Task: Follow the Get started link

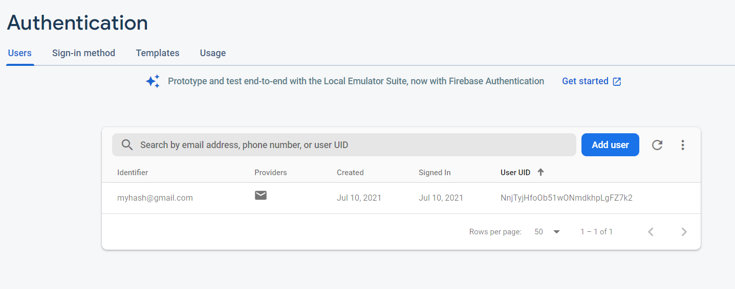Action: pos(585,81)
